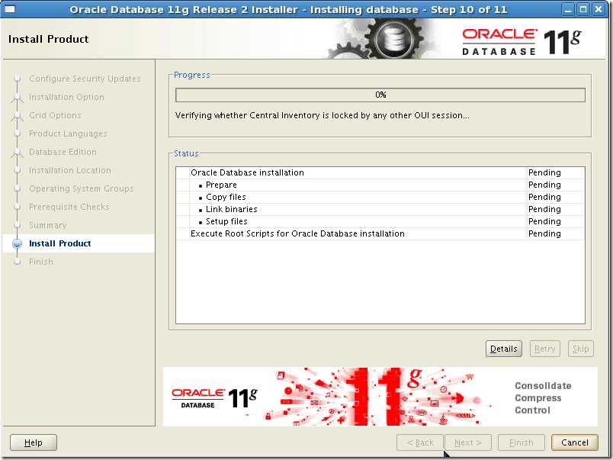613x460 pixels.
Task: Click the Skip button
Action: point(580,349)
